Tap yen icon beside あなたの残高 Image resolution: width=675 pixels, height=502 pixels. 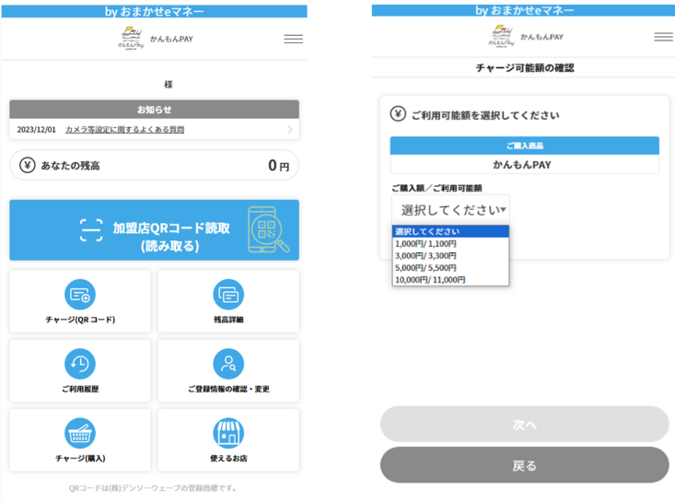tap(28, 165)
